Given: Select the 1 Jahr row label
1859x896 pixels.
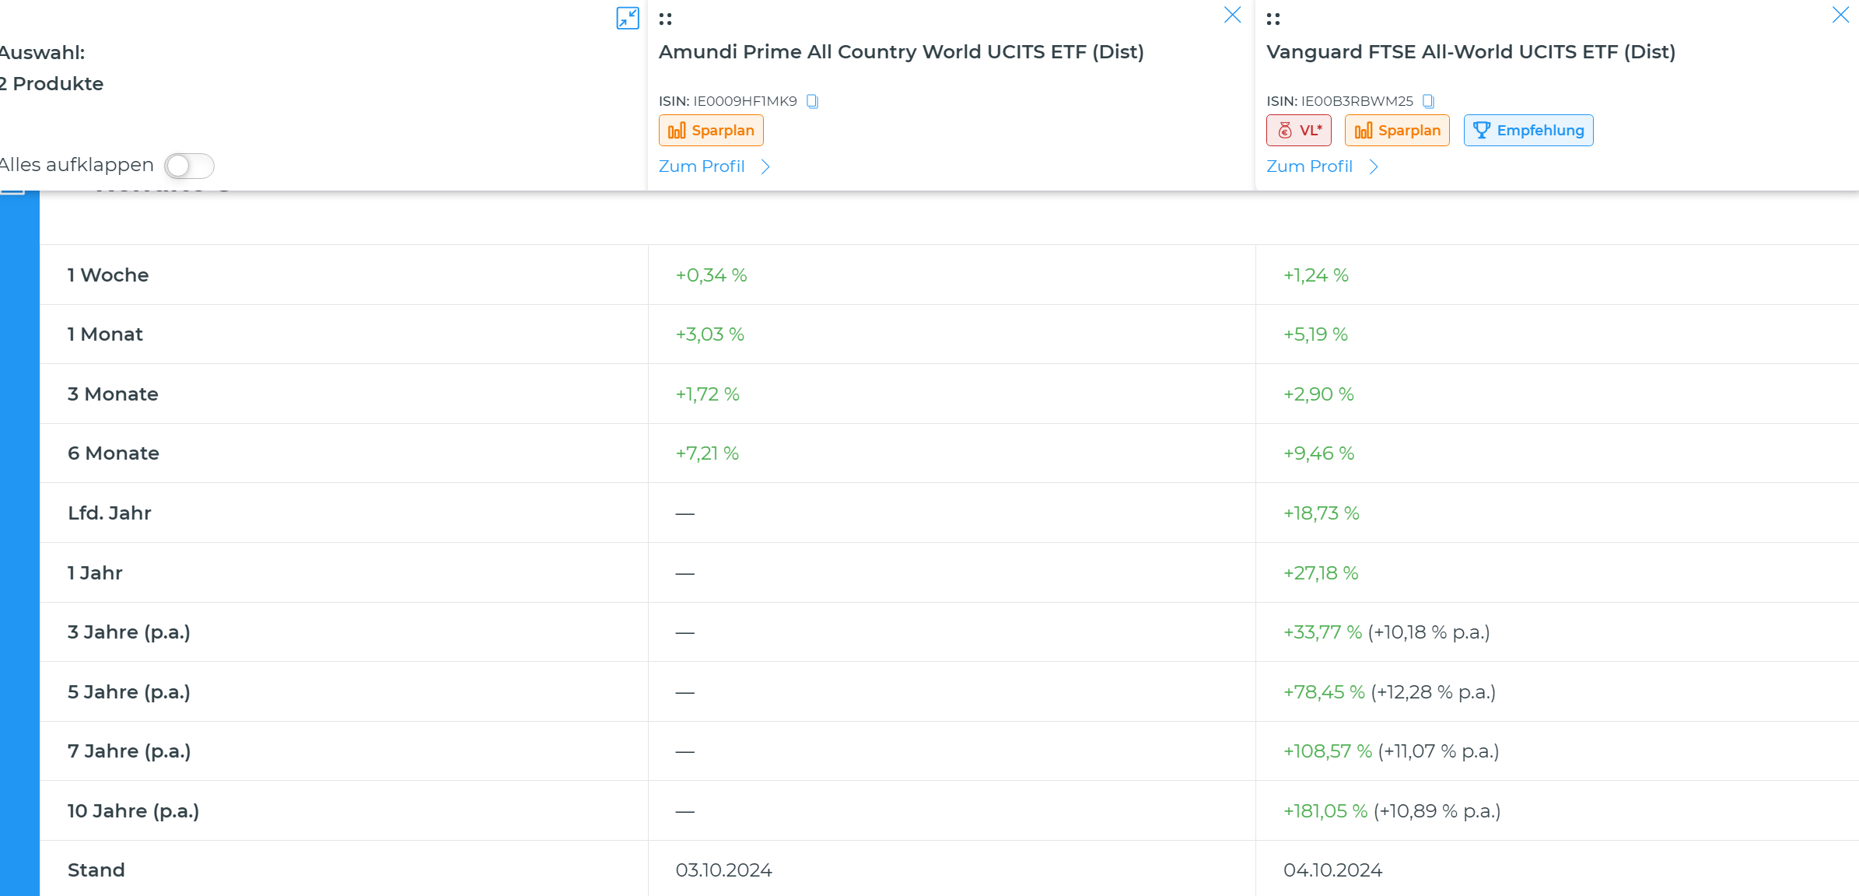Looking at the screenshot, I should click(x=95, y=573).
